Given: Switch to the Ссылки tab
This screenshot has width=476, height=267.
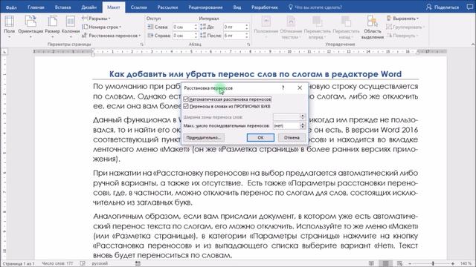Looking at the screenshot, I should [x=138, y=7].
